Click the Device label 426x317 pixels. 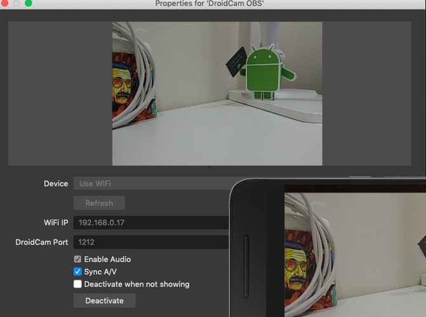56,184
